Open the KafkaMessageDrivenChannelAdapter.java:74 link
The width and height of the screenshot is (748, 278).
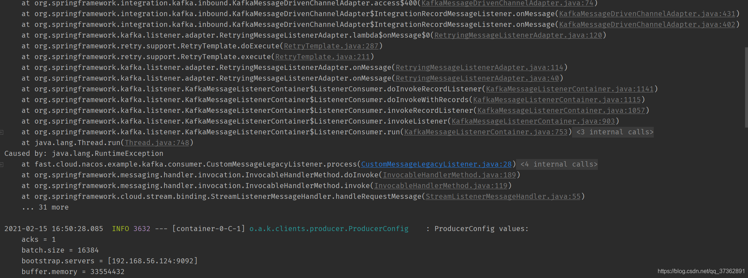tap(507, 3)
